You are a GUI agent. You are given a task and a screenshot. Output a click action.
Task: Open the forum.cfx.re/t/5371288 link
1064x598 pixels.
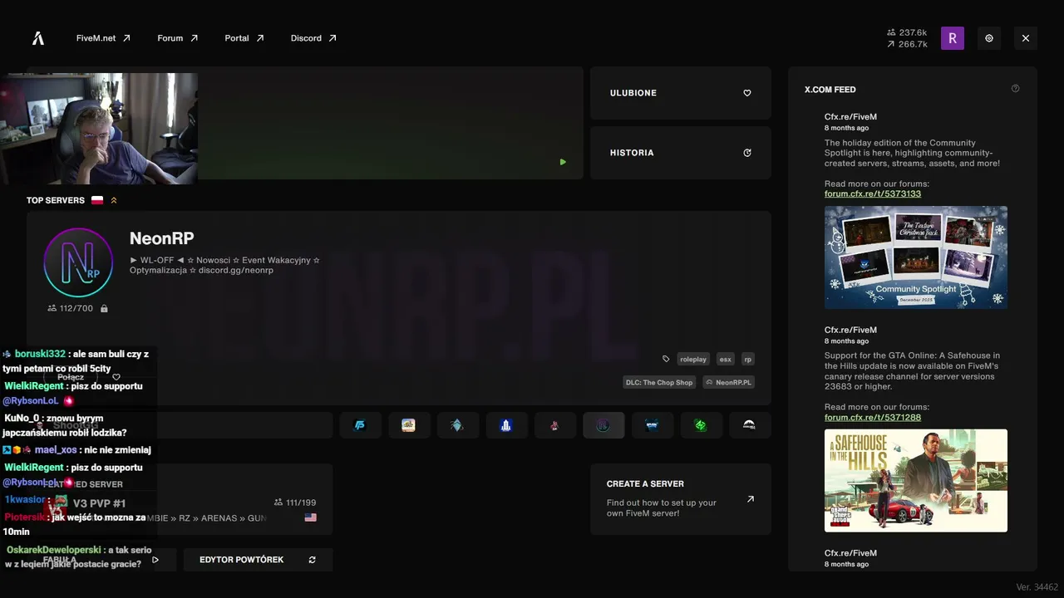tap(873, 417)
